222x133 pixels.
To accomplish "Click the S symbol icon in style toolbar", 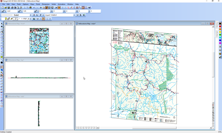I will click(x=81, y=15).
